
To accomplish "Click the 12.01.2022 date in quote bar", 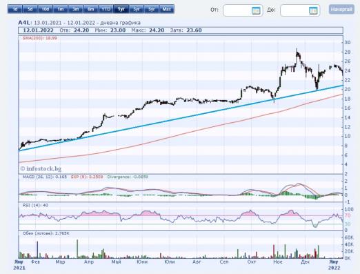I will click(x=38, y=30).
